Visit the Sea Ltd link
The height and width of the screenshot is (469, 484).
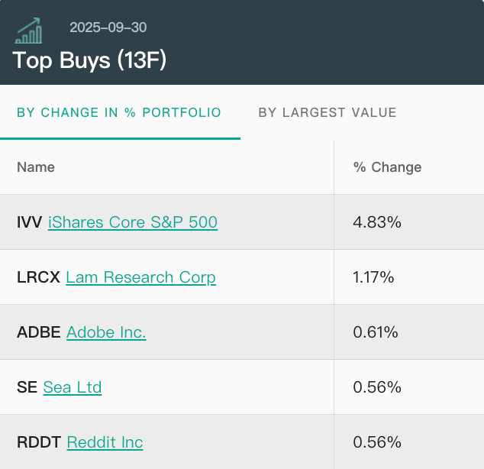click(73, 387)
